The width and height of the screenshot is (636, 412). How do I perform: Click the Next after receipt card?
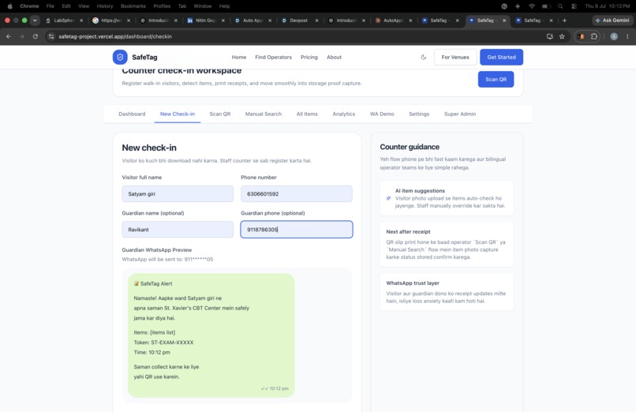[x=447, y=244]
